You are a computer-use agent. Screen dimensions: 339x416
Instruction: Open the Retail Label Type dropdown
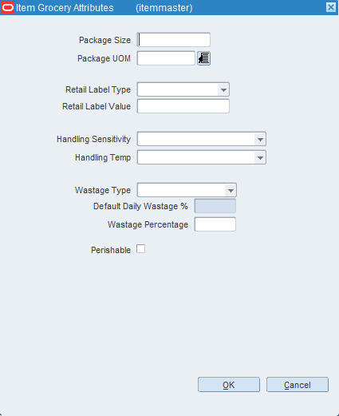pos(223,89)
